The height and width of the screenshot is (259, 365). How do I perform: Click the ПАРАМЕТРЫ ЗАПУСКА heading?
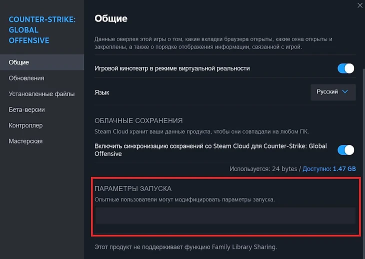tap(133, 188)
